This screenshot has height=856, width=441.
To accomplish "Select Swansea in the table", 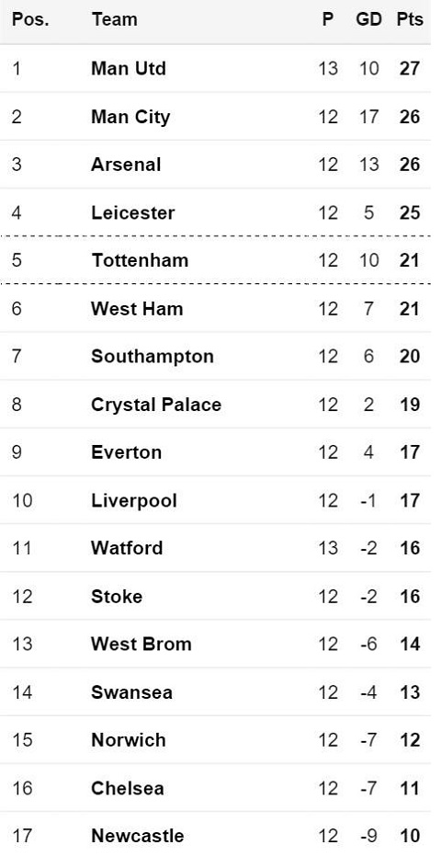I will point(131,692).
